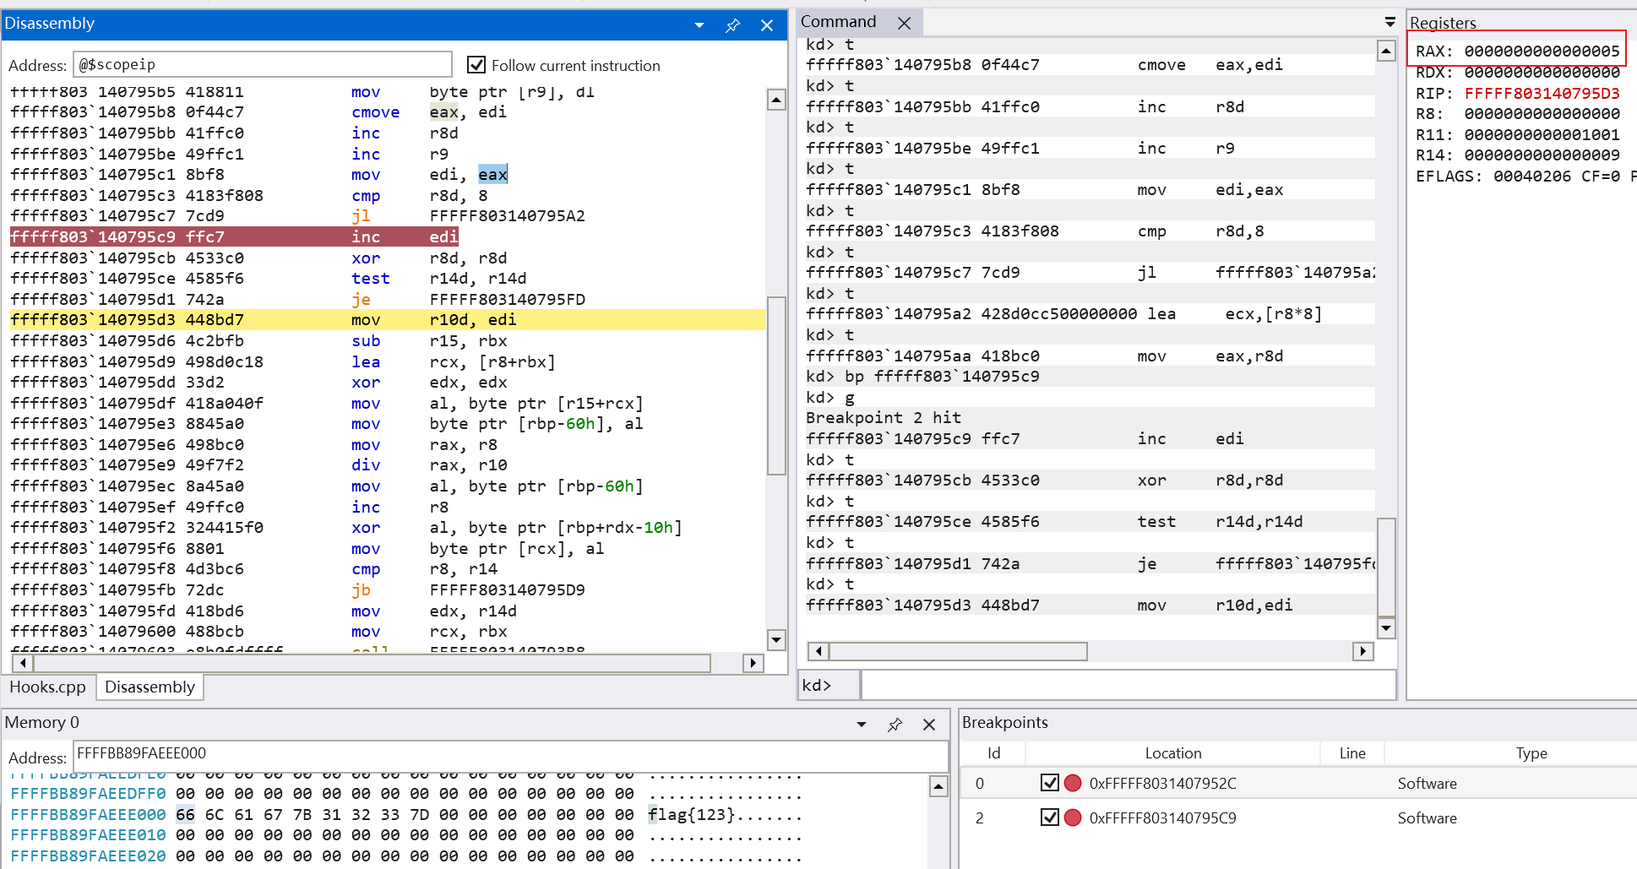Click the Command vertical scrollbar thumb
Screen dimensions: 1637x869
pos(1386,568)
